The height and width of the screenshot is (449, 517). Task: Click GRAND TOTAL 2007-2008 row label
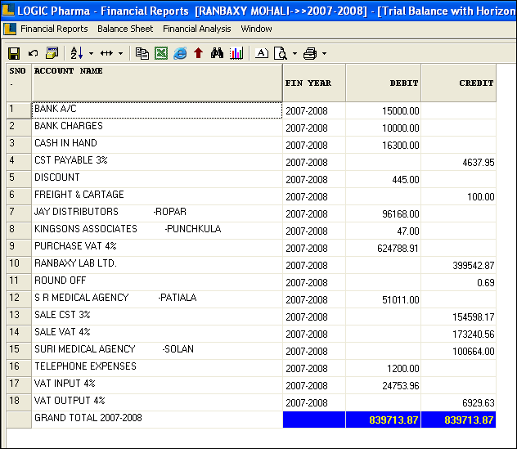click(88, 417)
